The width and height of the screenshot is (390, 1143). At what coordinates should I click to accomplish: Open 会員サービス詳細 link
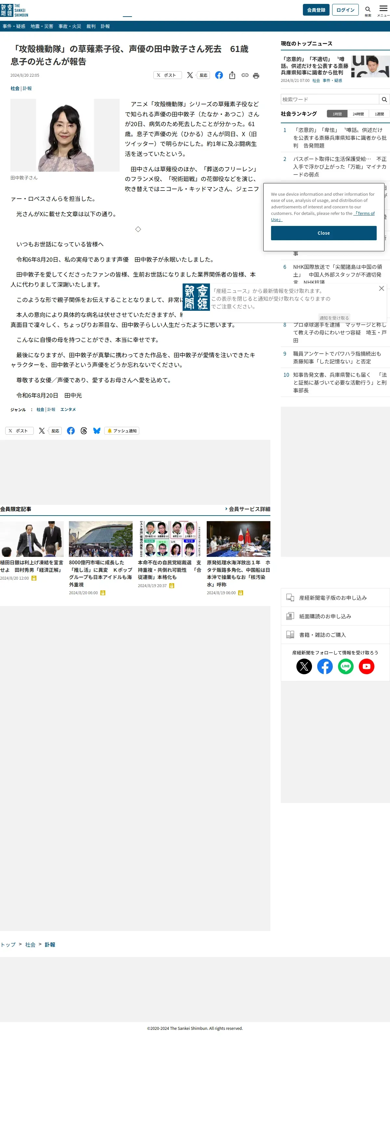point(248,509)
